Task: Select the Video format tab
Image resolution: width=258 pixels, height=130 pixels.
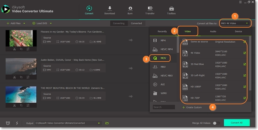Action: (x=188, y=32)
